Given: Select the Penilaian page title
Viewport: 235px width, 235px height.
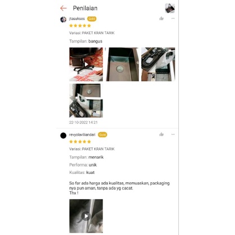Looking at the screenshot, I should tap(85, 8).
